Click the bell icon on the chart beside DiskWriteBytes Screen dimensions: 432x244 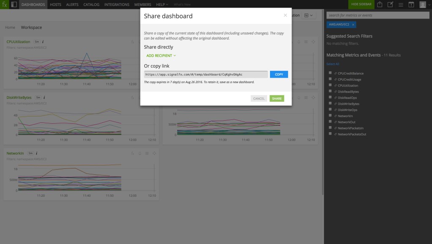pyautogui.click(x=299, y=98)
